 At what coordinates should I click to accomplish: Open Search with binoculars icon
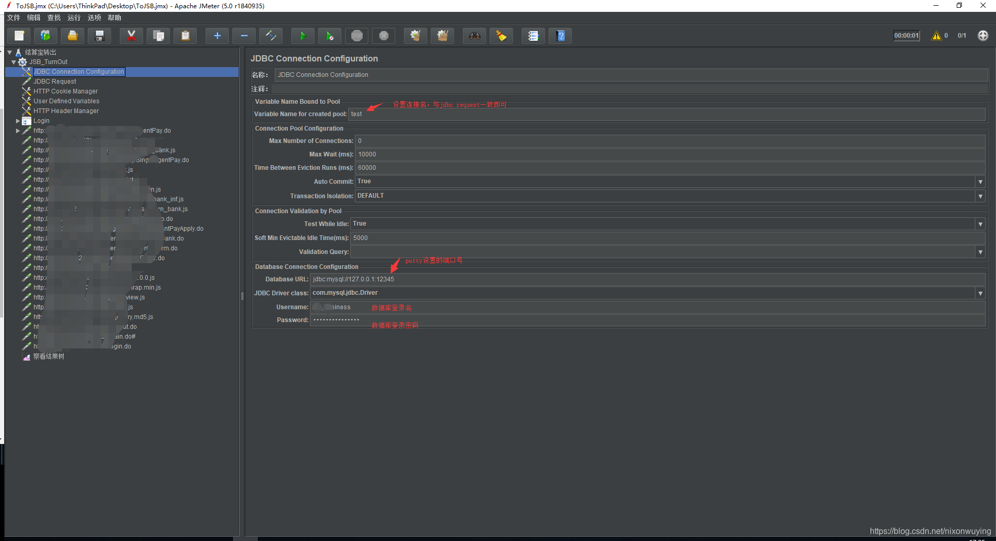(x=474, y=36)
